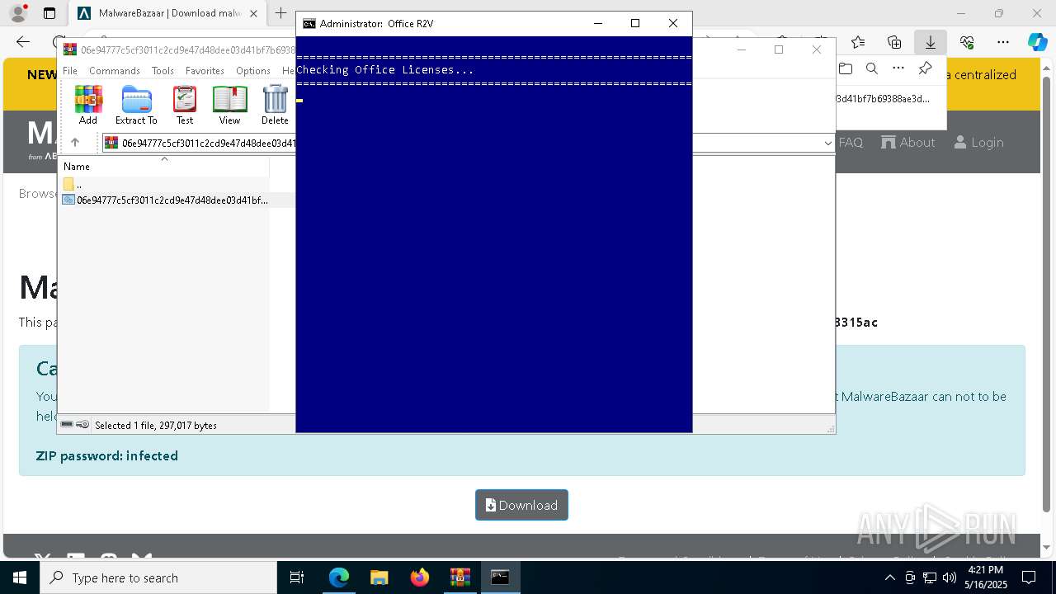Click the drive icon in the WinRAR status bar
Screen dimensions: 1056x594
pos(67,425)
